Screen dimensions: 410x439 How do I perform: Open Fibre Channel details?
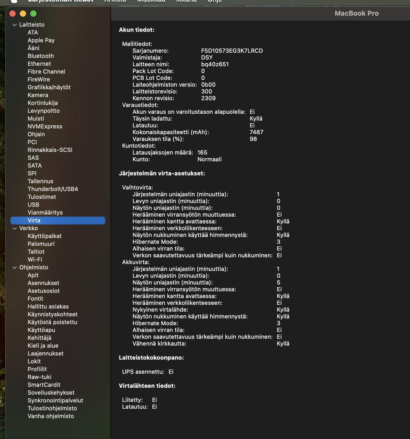pyautogui.click(x=46, y=72)
